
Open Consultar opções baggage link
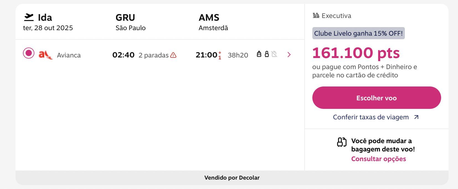tap(379, 159)
